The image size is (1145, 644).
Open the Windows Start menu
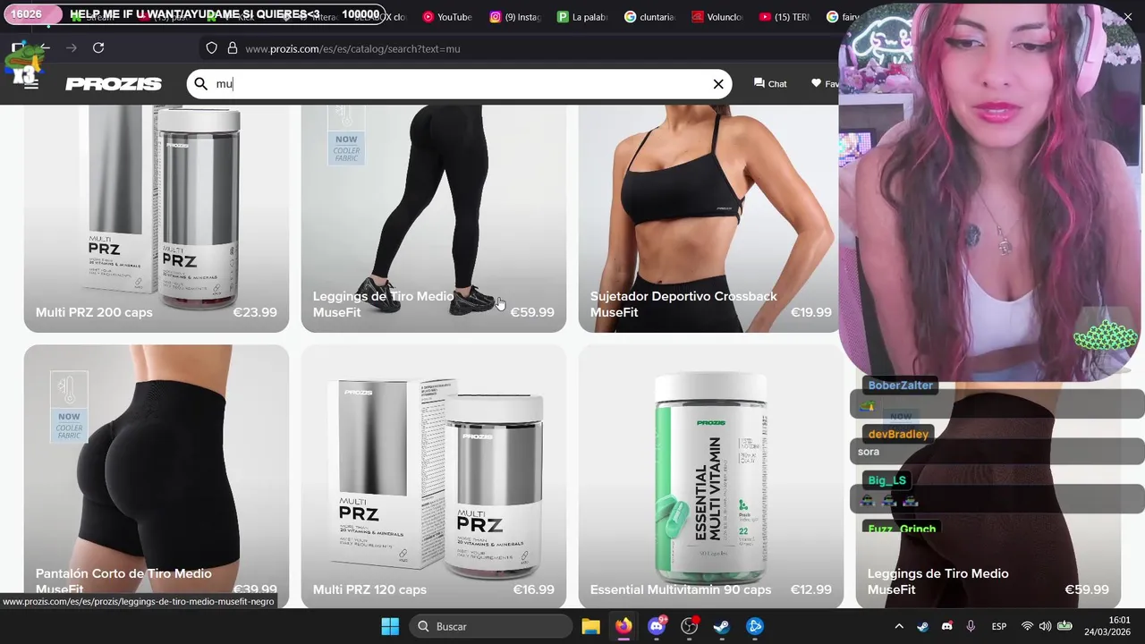click(390, 626)
